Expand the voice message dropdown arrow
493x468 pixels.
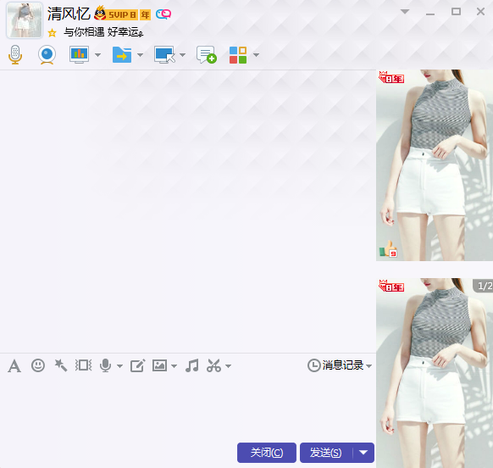[119, 366]
